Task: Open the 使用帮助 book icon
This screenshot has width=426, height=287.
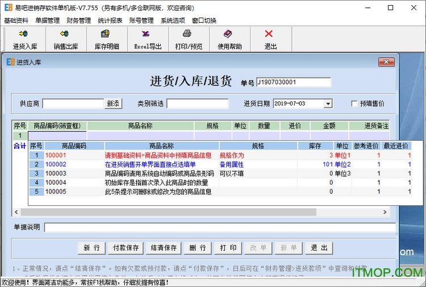Action: point(229,40)
